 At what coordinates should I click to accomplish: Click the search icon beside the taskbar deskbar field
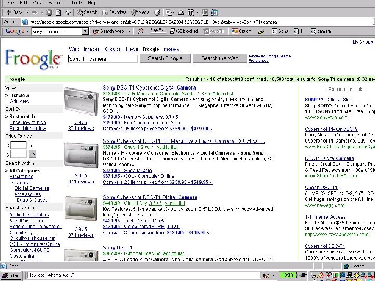coord(266,275)
